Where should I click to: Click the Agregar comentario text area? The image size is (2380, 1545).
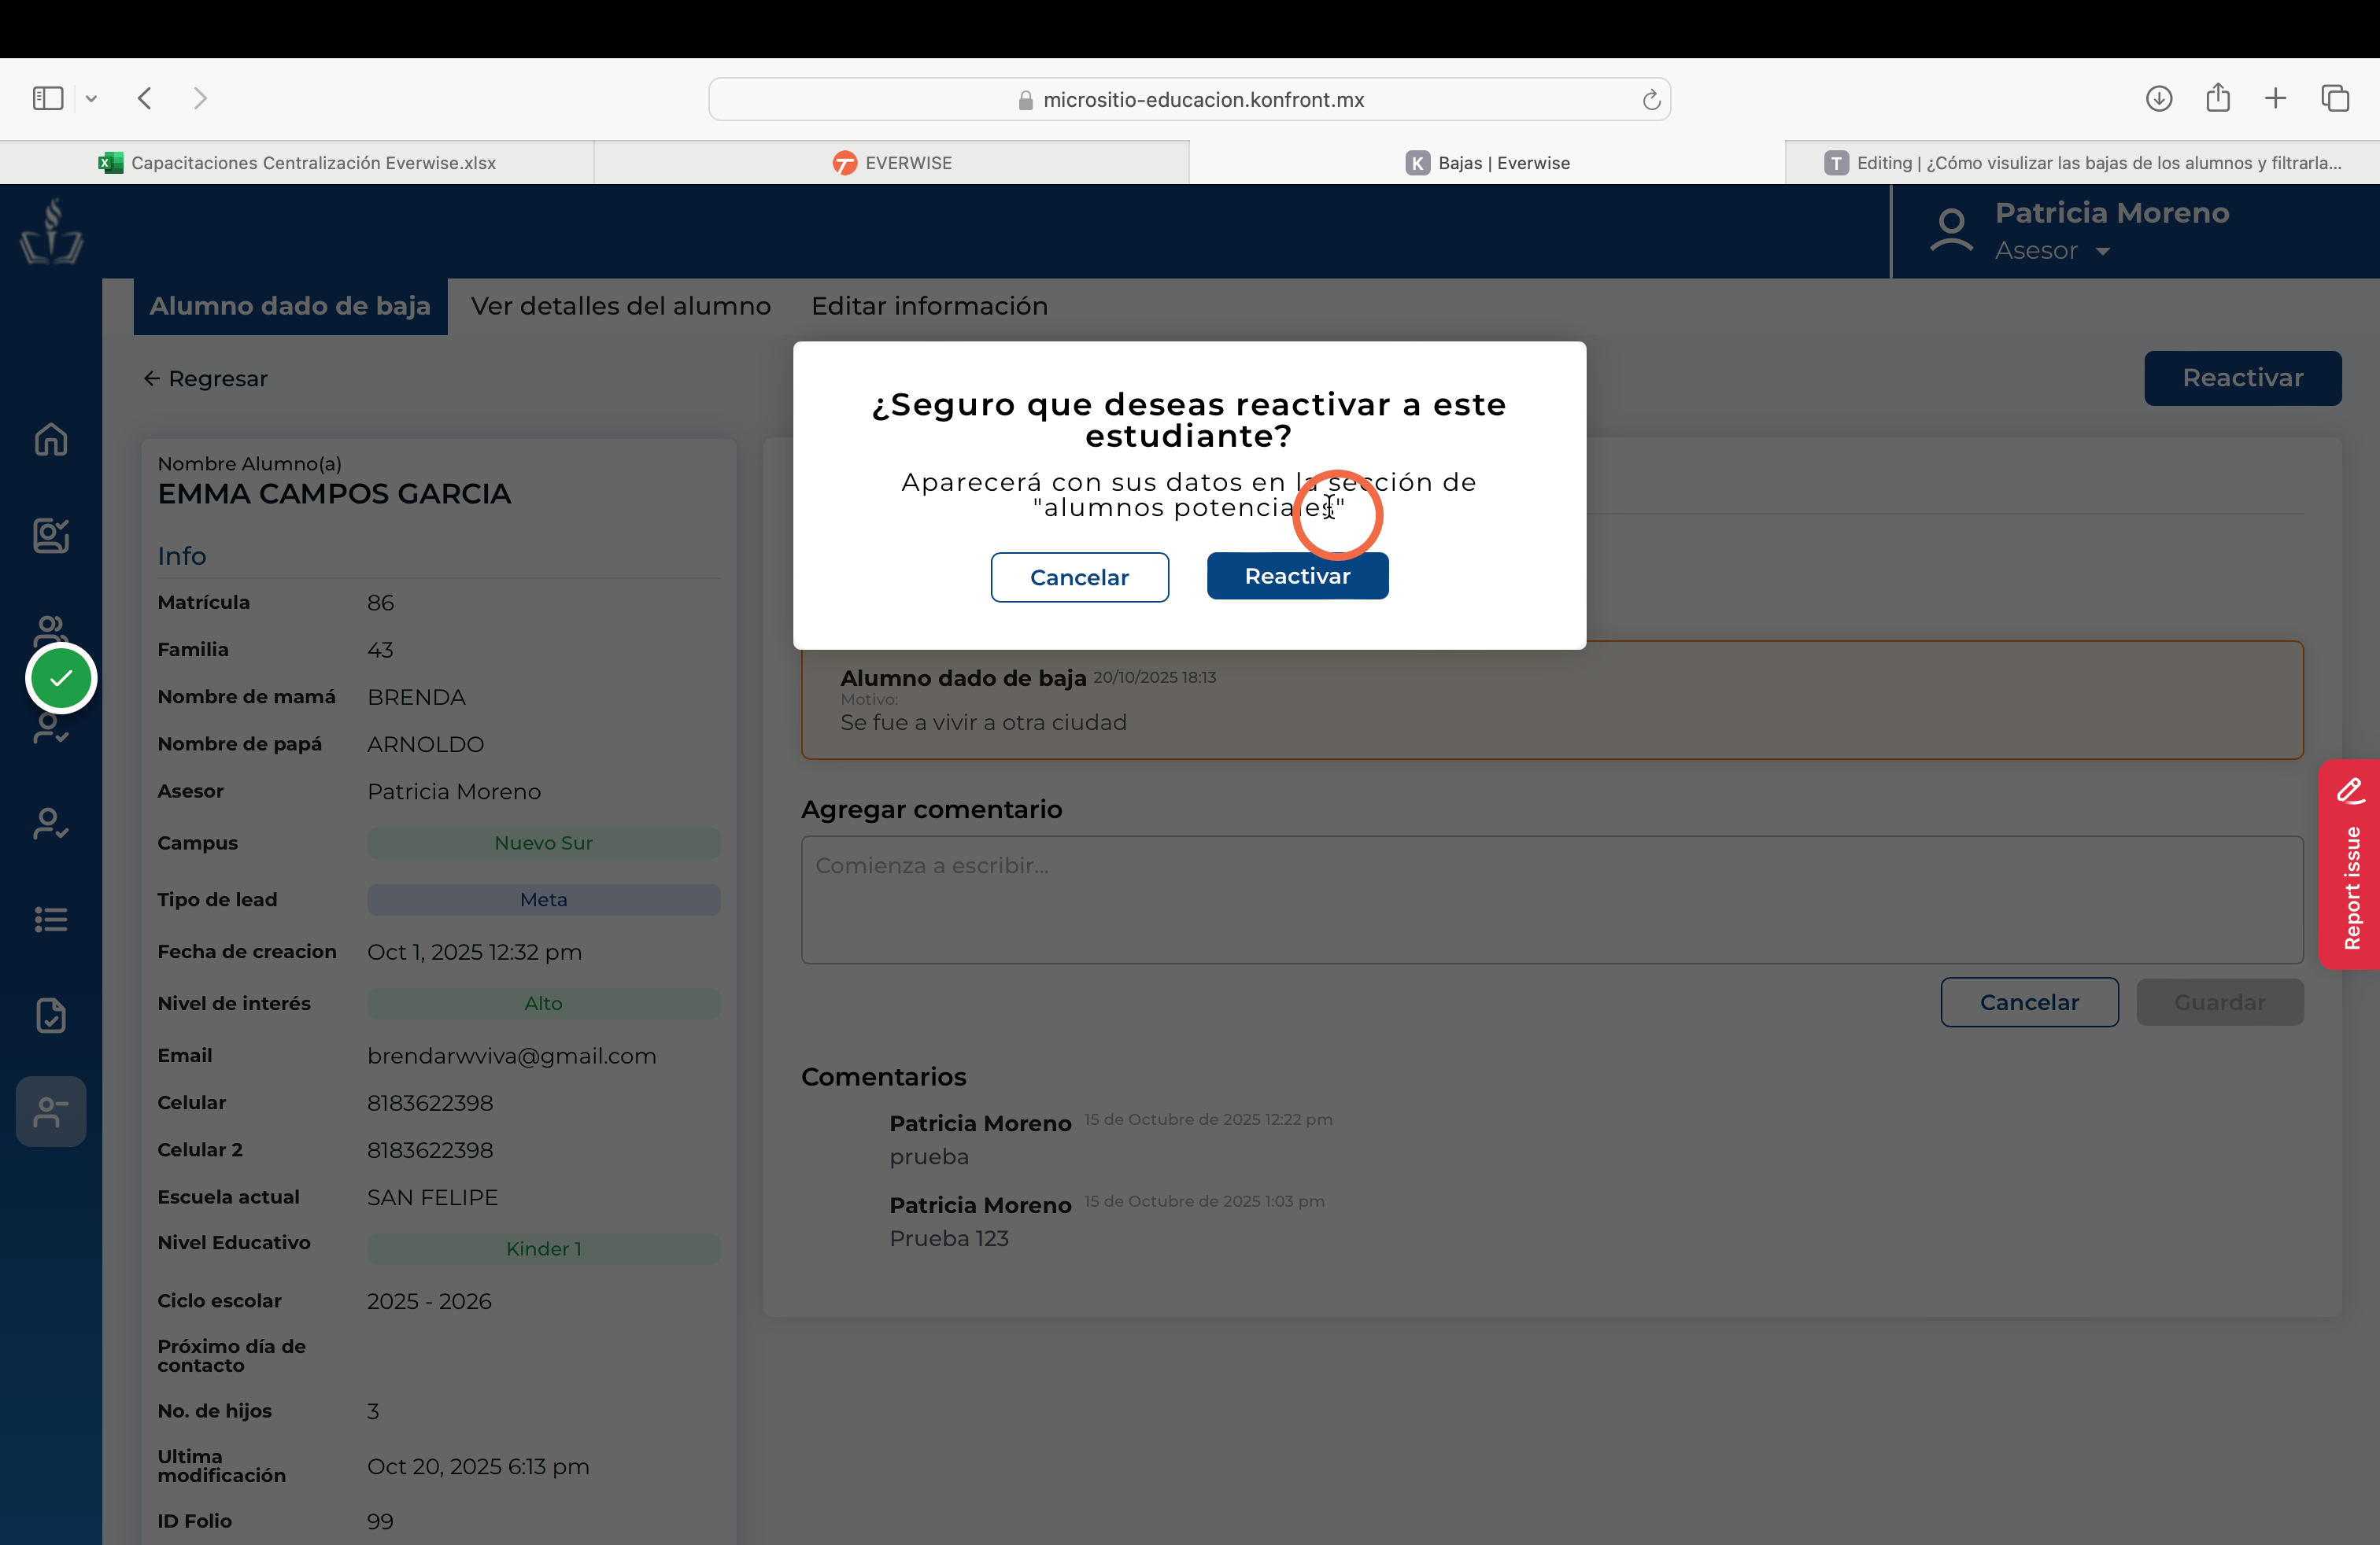pos(1552,899)
